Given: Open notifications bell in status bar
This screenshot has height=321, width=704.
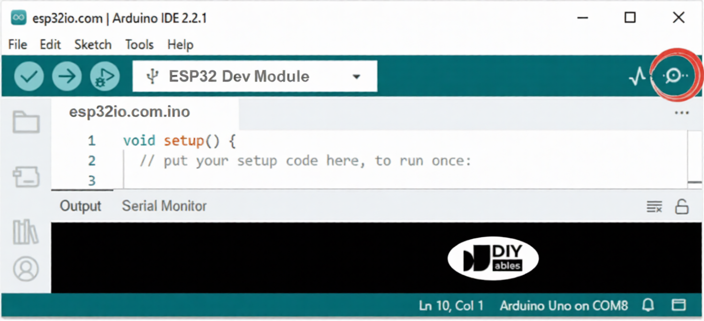Looking at the screenshot, I should pyautogui.click(x=648, y=305).
